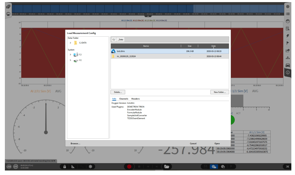
Task: Open the gauge instruments icon in sidebar
Action: pos(287,21)
